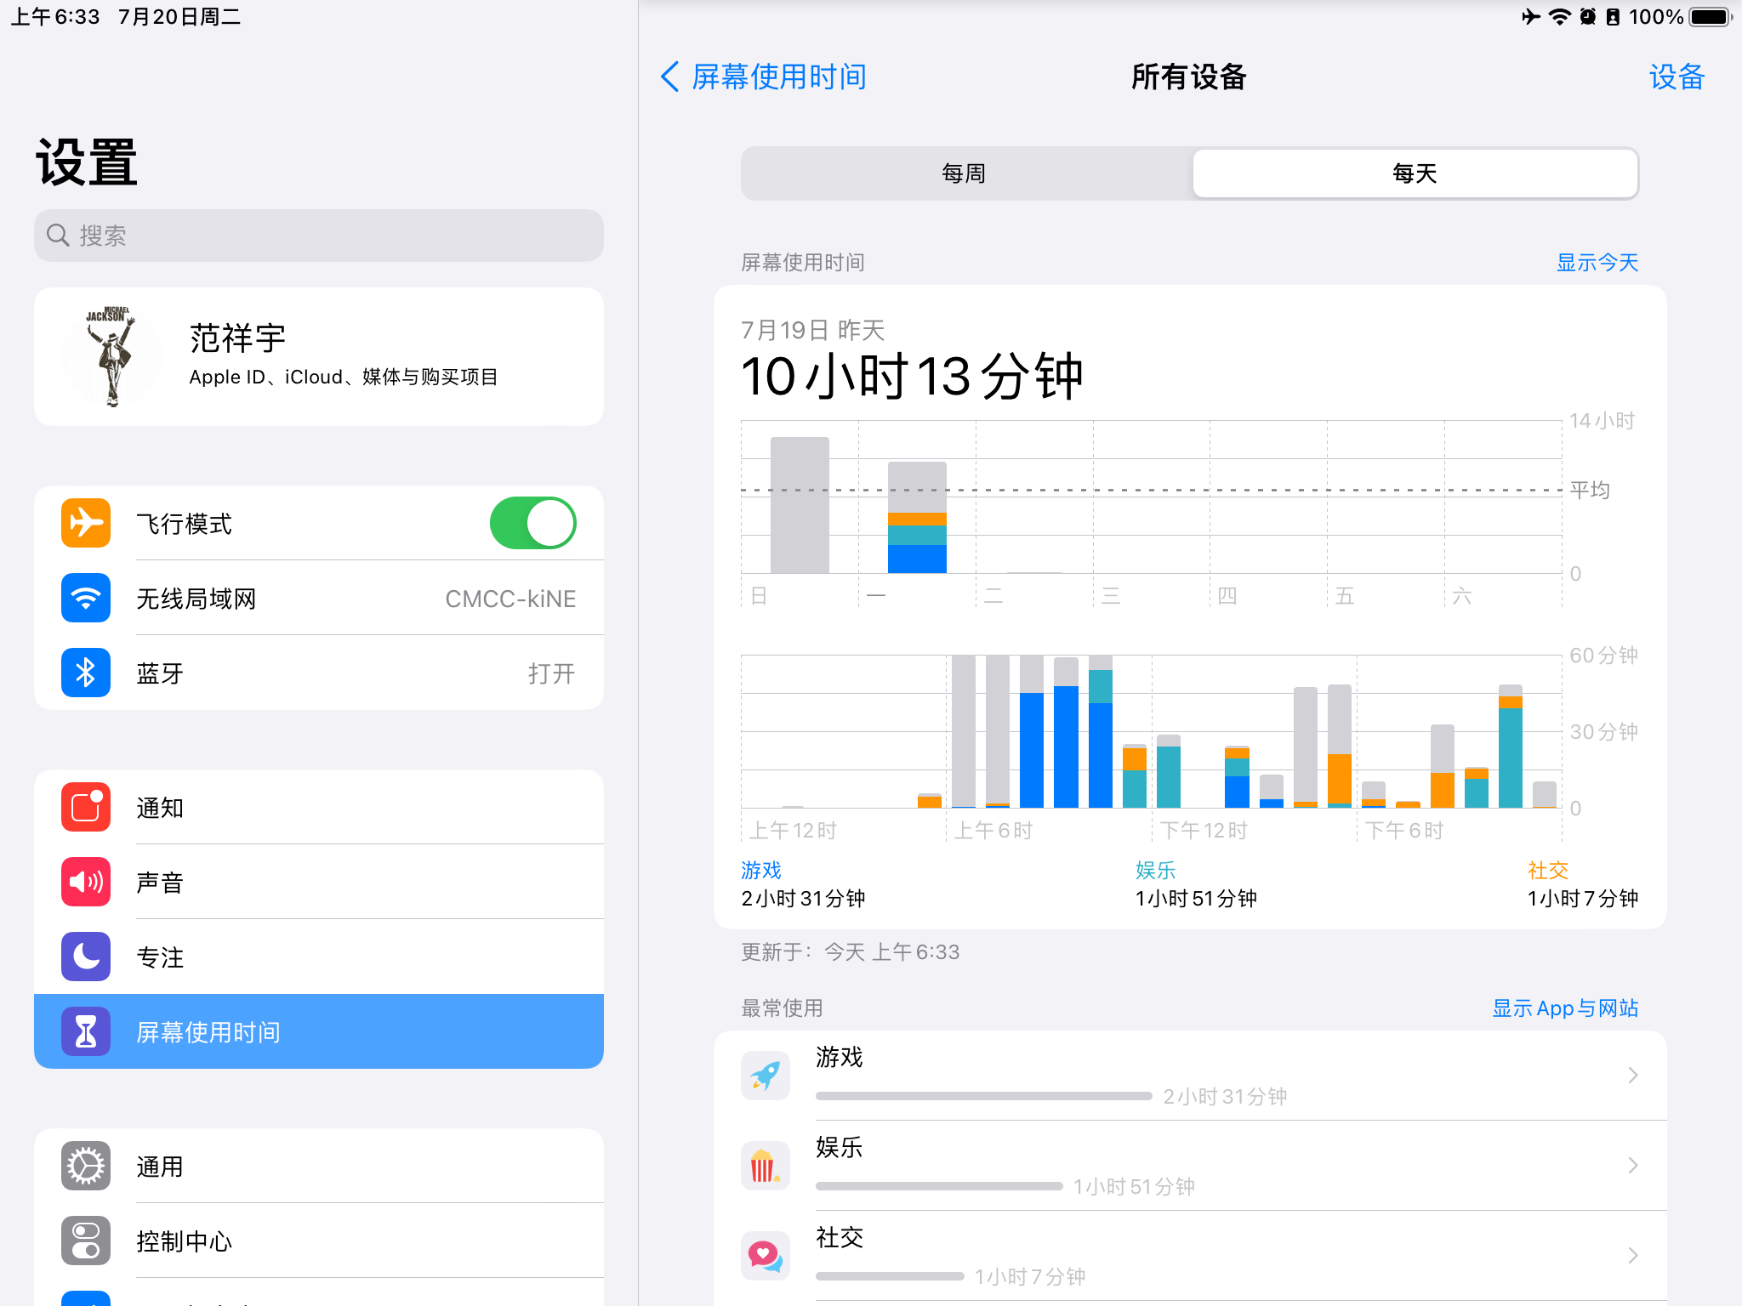Open the red Notifications icon

coord(86,807)
